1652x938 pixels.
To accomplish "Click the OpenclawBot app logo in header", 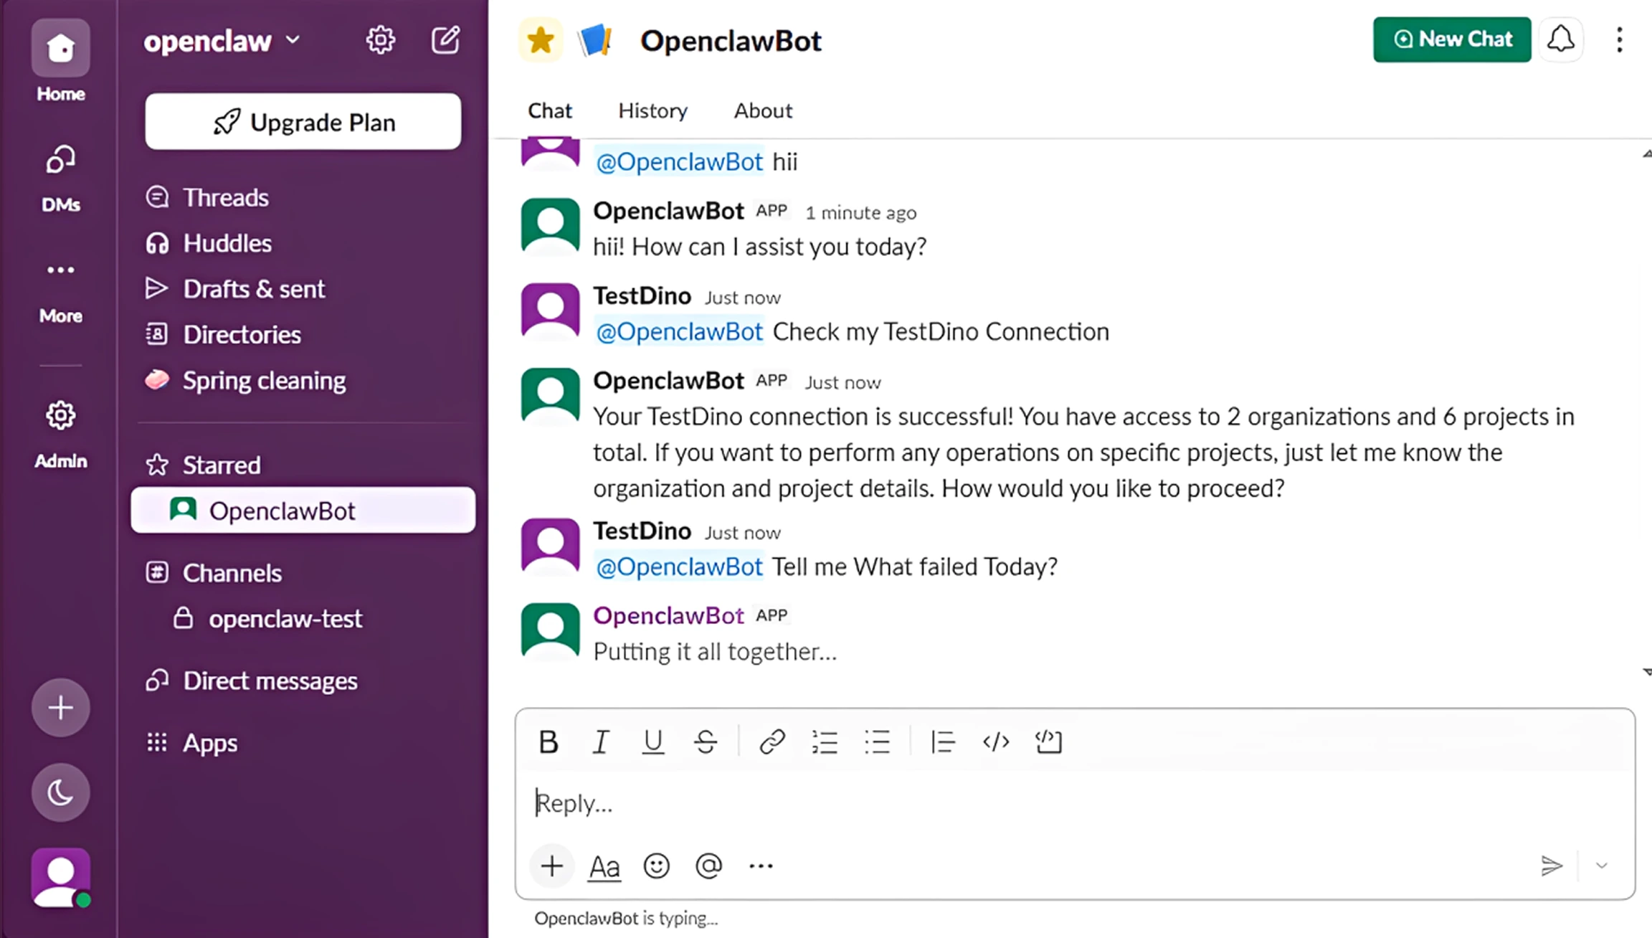I will pos(596,40).
